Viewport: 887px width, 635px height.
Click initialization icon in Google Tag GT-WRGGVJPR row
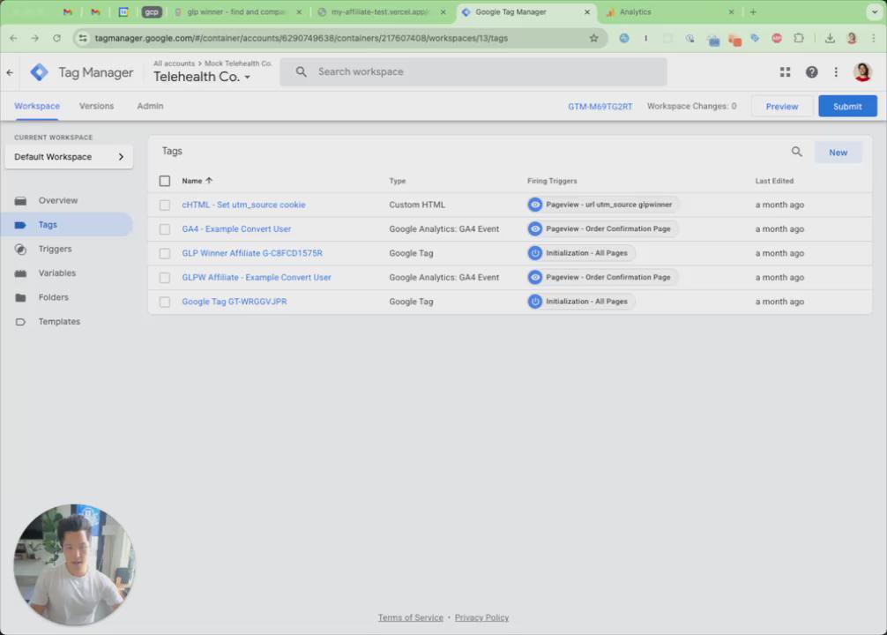[x=534, y=302]
